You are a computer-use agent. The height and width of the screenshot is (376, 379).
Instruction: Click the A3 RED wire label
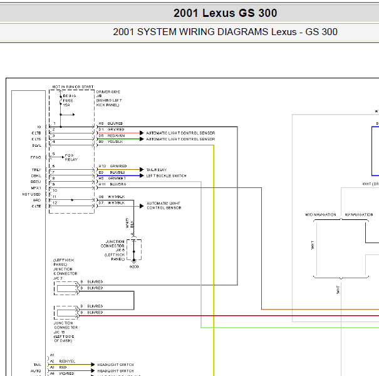58,367
